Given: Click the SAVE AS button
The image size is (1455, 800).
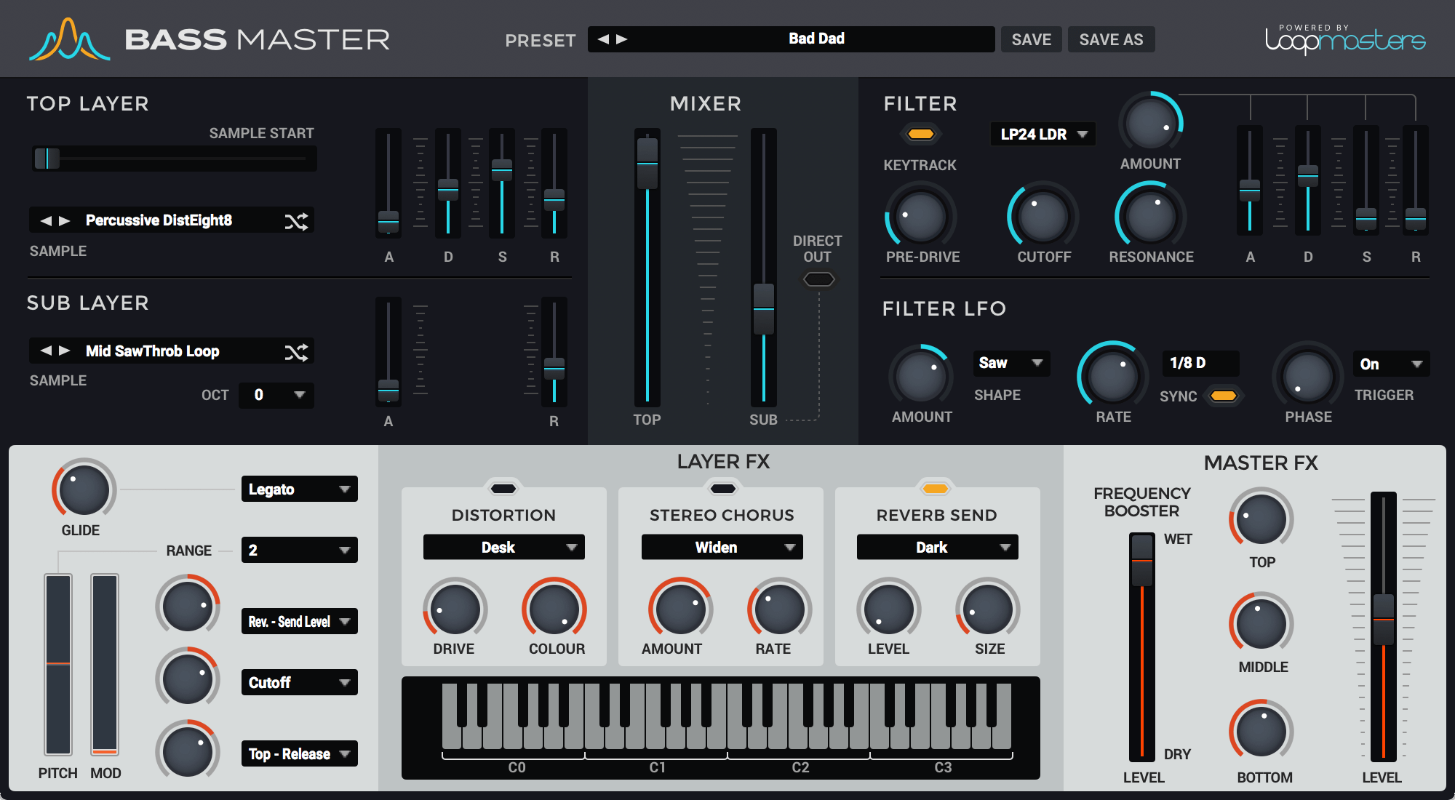Looking at the screenshot, I should (1111, 39).
